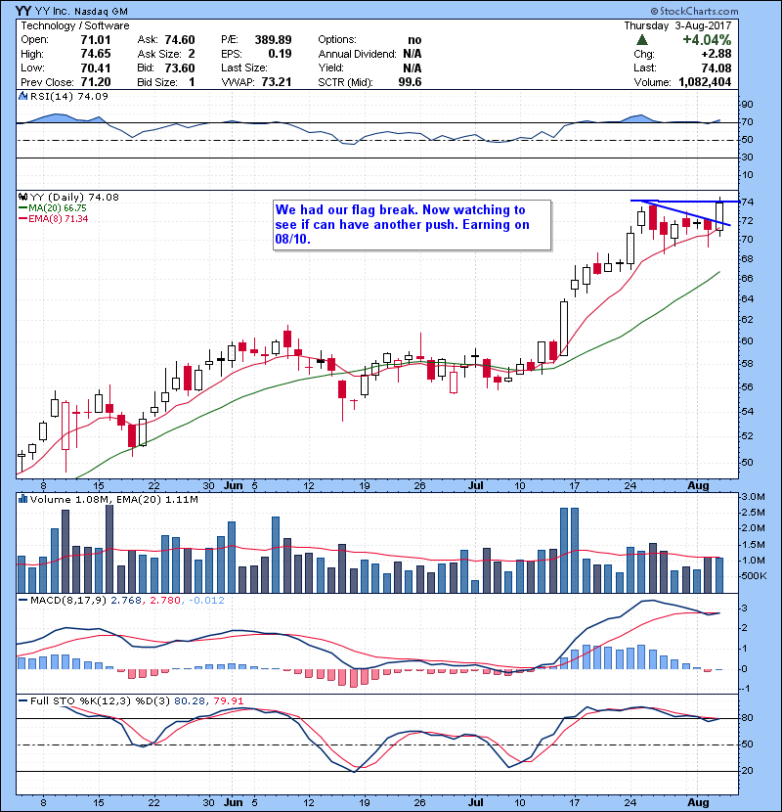
Task: Click the Prev Close value 71.20
Action: (96, 82)
